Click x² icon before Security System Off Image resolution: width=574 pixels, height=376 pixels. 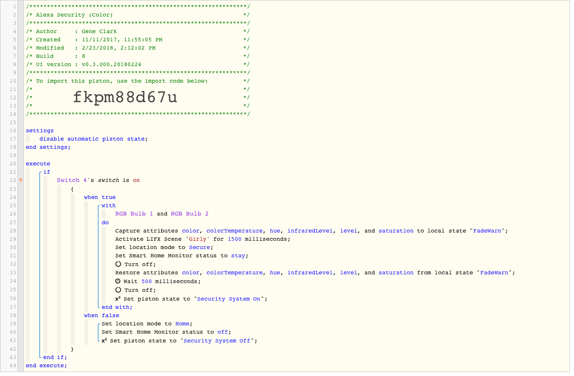coord(104,340)
